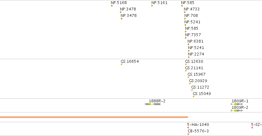This screenshot has width=262, height=136.
Task: Click the arrow marker under NP:2274
Action: (x=189, y=57)
